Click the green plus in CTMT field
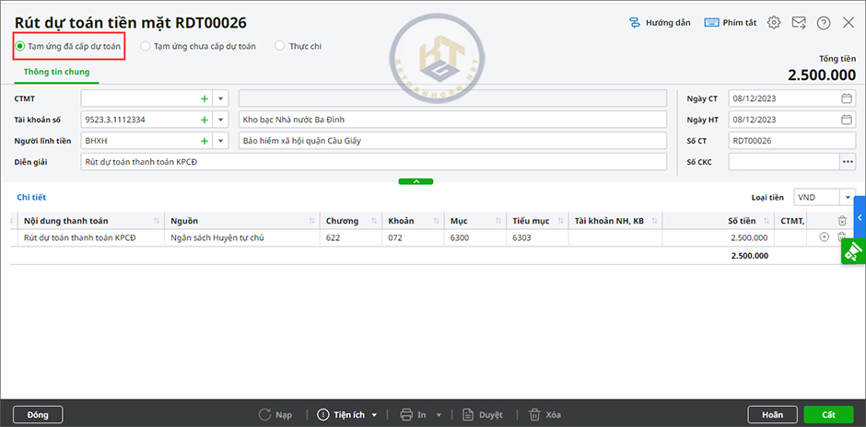Viewport: 866px width, 427px height. tap(204, 98)
